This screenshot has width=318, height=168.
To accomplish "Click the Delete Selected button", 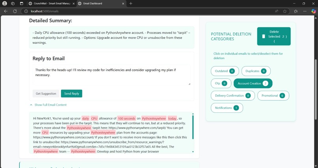I will (x=274, y=36).
